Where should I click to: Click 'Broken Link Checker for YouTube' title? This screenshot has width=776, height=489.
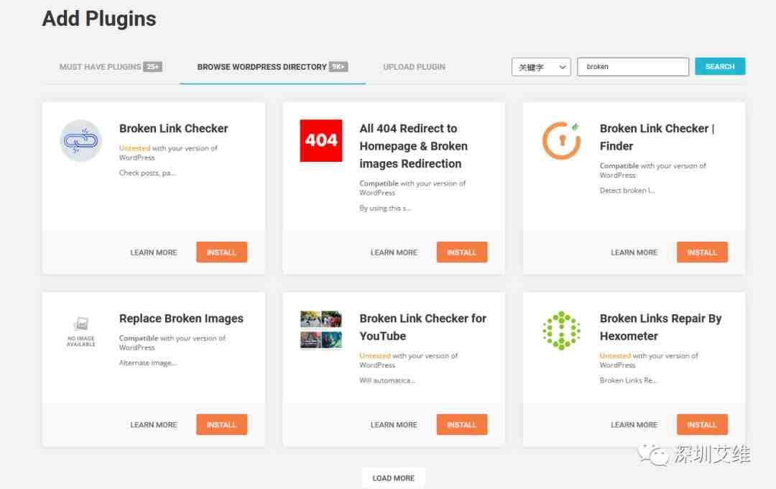pyautogui.click(x=422, y=327)
